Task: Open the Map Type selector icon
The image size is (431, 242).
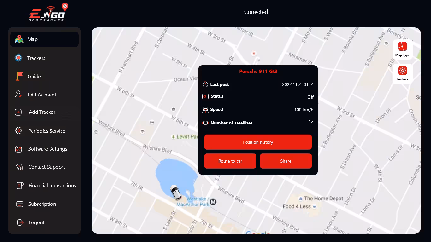Action: tap(402, 46)
